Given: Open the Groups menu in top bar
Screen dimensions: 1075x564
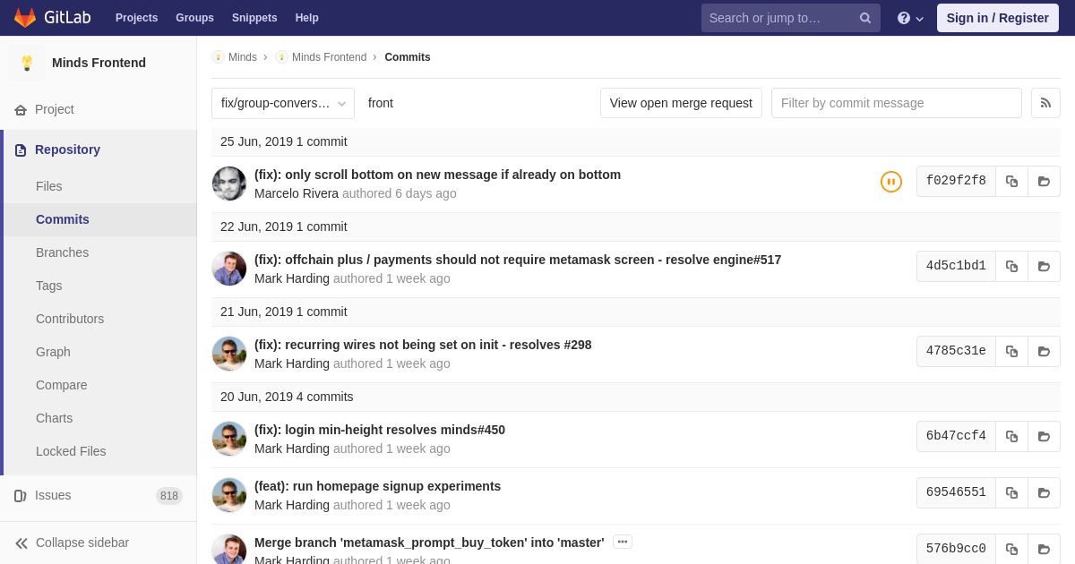Looking at the screenshot, I should point(194,18).
